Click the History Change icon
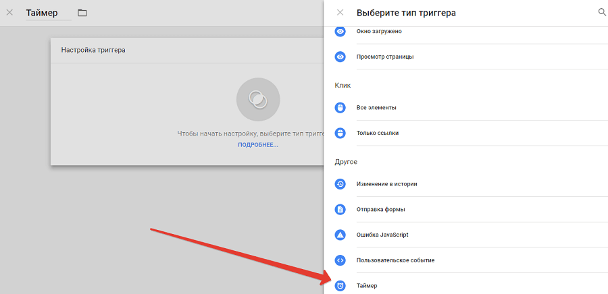The height and width of the screenshot is (294, 608). pos(340,183)
